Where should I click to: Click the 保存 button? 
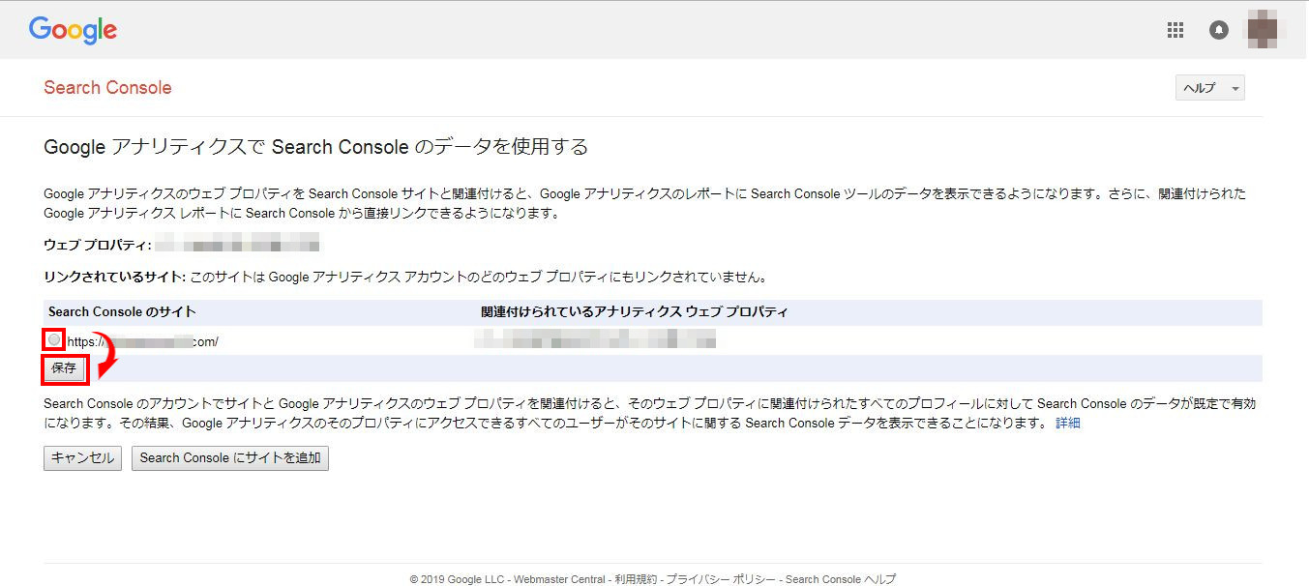[64, 368]
